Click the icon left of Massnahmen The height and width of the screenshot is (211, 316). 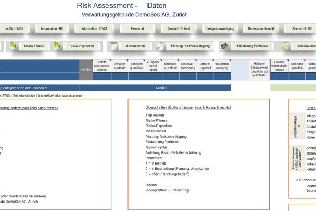point(113,46)
